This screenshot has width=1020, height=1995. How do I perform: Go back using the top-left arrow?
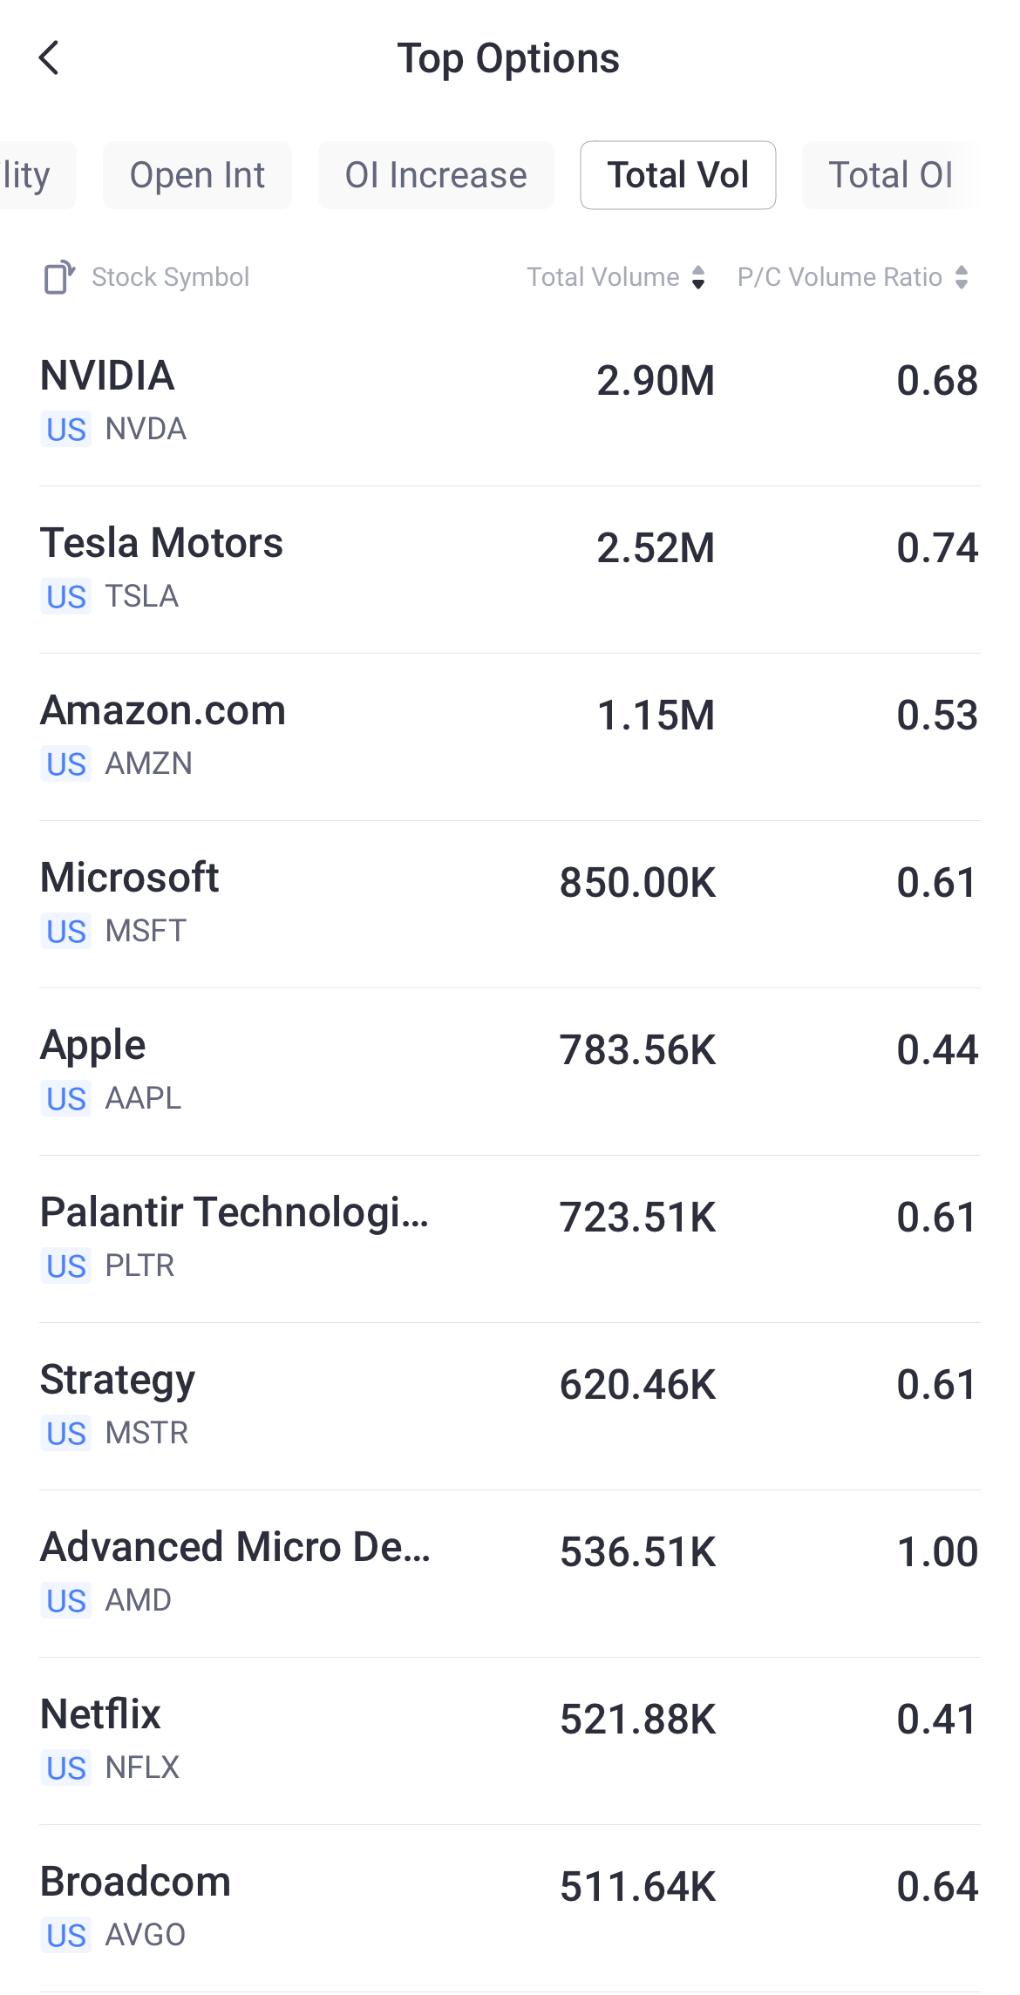click(x=50, y=58)
